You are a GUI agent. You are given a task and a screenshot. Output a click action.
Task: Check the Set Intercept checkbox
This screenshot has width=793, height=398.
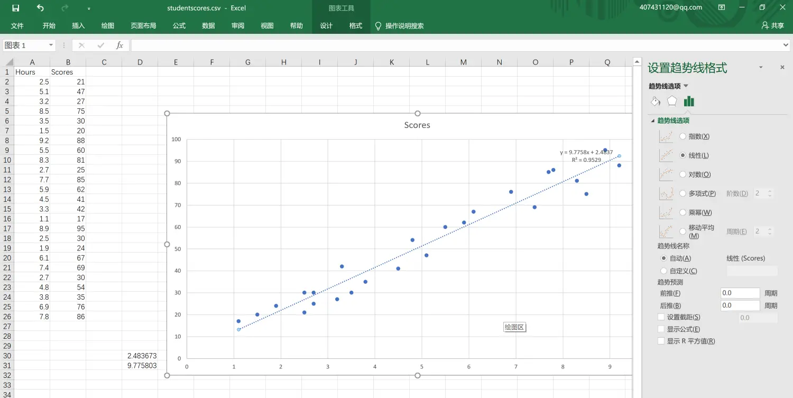point(661,317)
